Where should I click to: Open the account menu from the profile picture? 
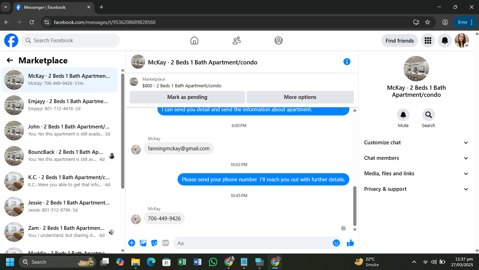click(x=462, y=40)
